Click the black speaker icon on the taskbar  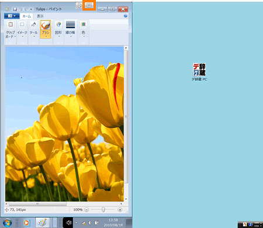68,223
